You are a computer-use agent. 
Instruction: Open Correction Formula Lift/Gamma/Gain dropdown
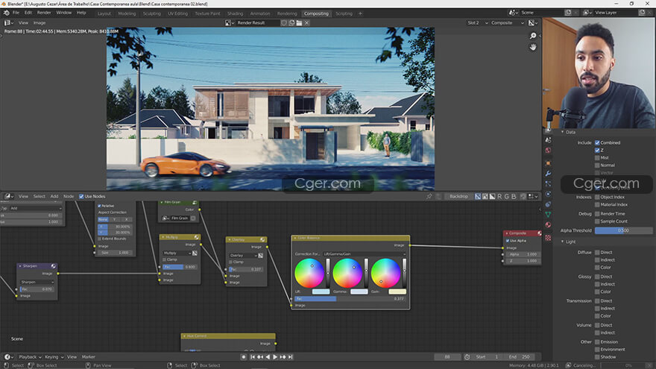pos(364,254)
